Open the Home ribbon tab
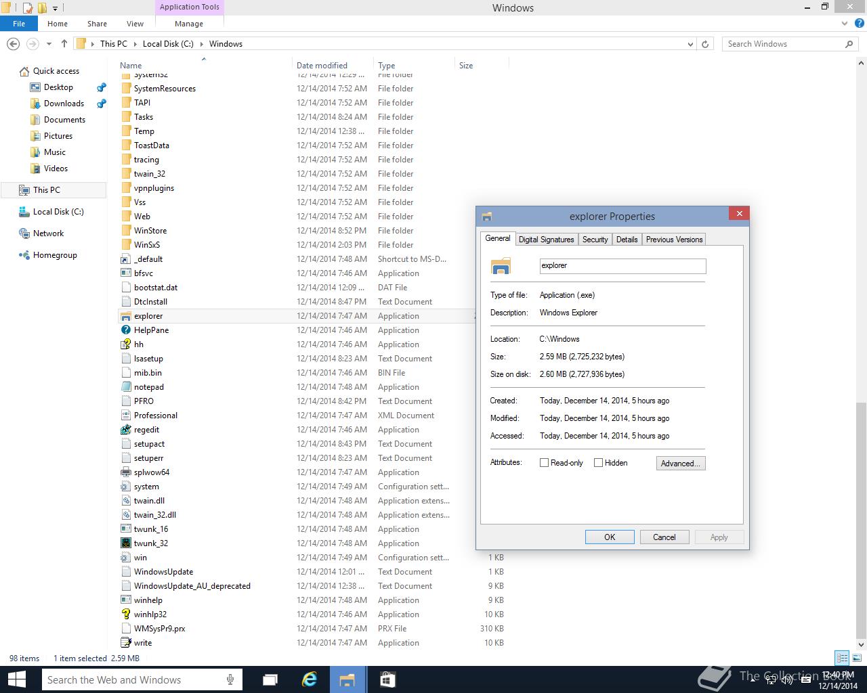Screen dimensions: 867x693 [x=58, y=24]
